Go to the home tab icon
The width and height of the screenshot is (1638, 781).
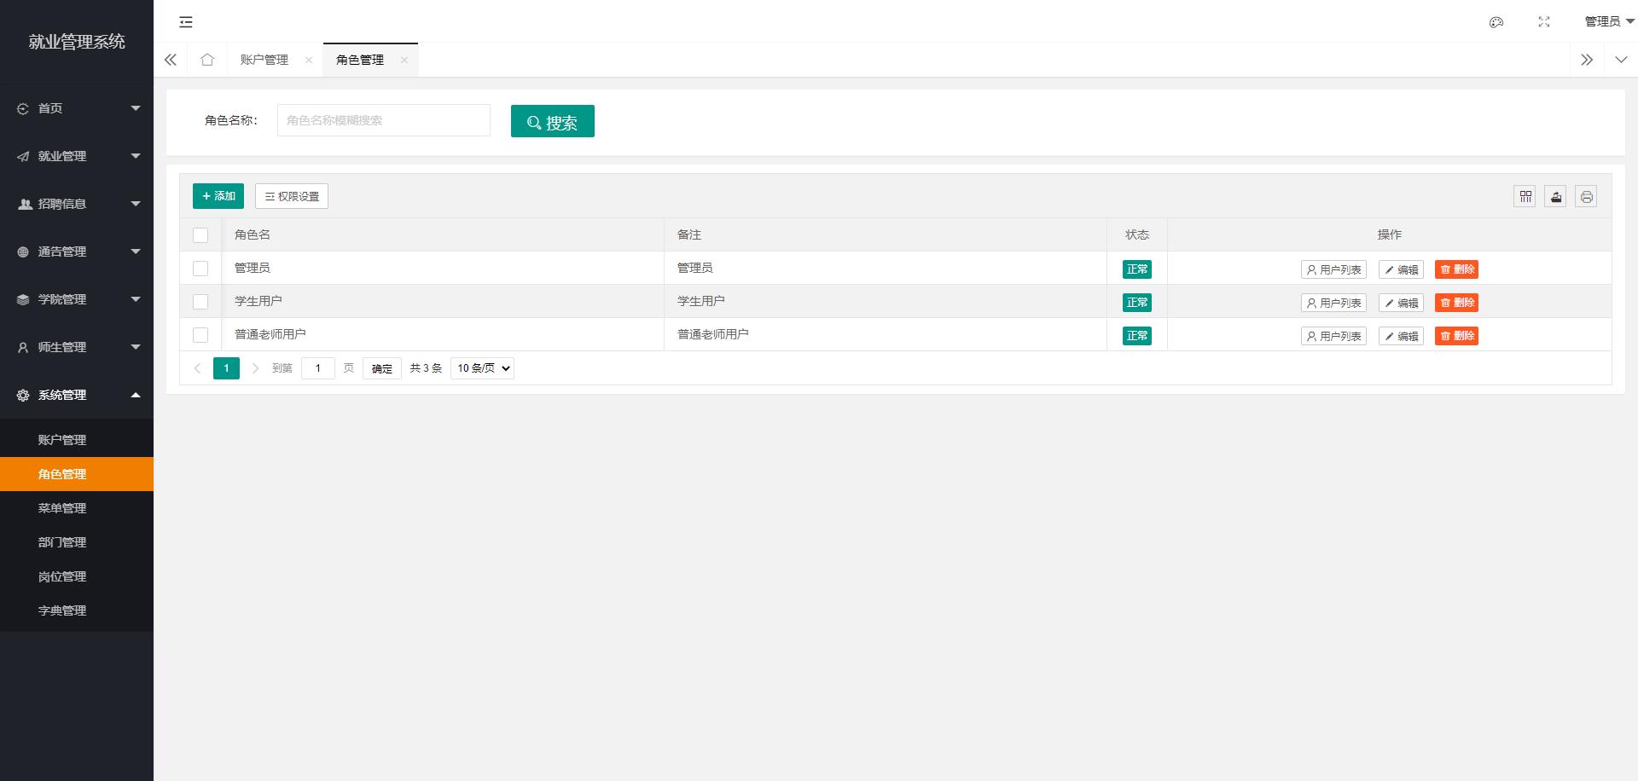coord(207,60)
